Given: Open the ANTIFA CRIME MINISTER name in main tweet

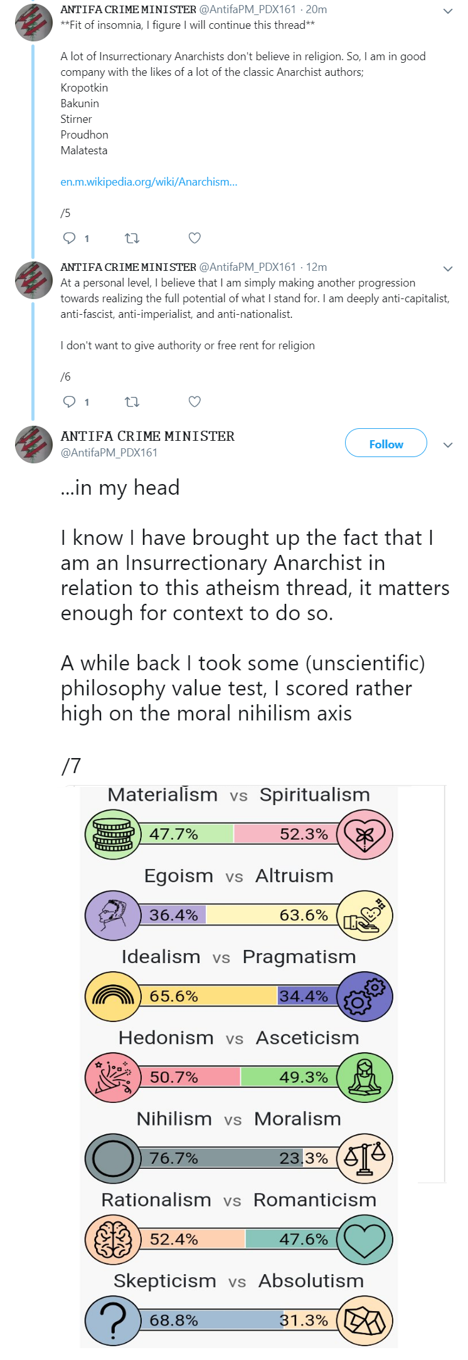Looking at the screenshot, I should click(147, 436).
